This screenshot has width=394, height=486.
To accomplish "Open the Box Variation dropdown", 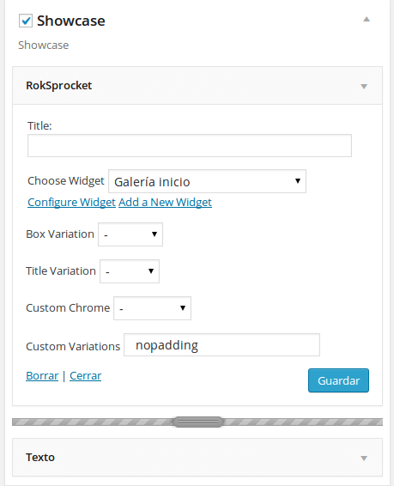I will [130, 234].
